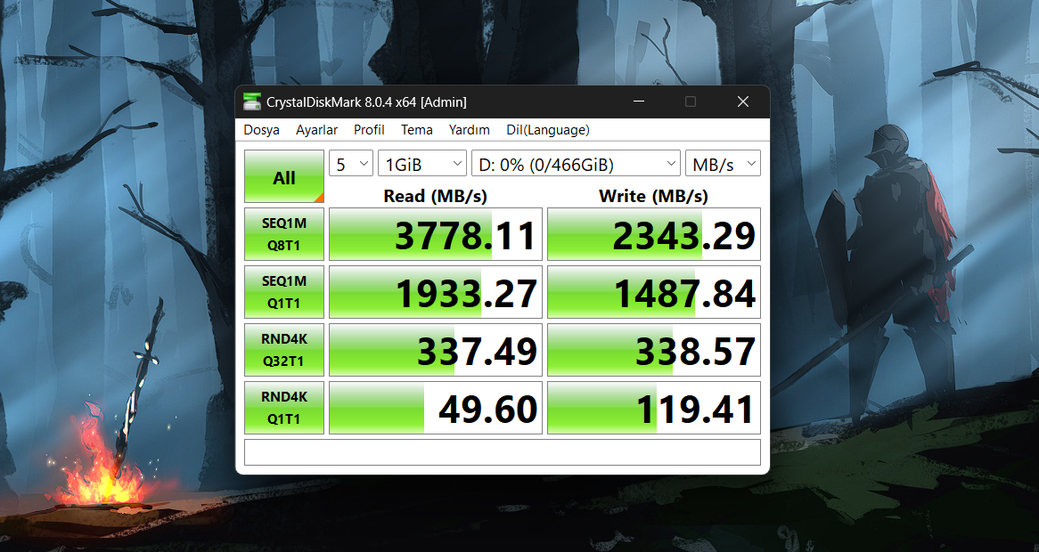1039x552 pixels.
Task: Maximize the CrystalDiskMark window
Action: tap(691, 101)
